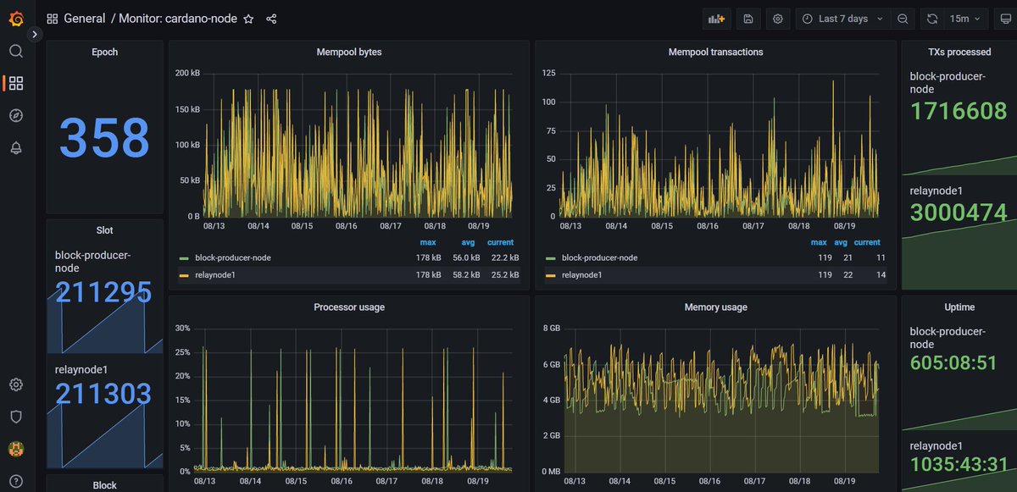Open the Server Admin shield icon
The width and height of the screenshot is (1017, 492).
[x=16, y=416]
